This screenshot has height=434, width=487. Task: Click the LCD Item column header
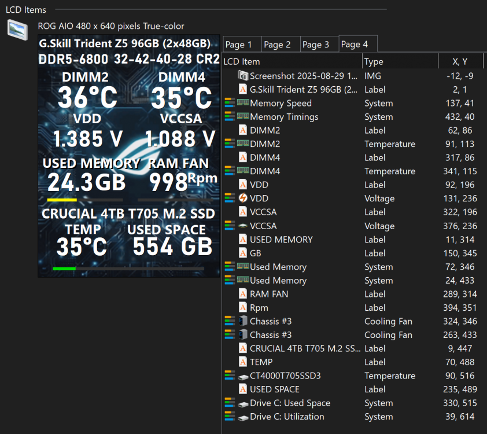click(293, 61)
